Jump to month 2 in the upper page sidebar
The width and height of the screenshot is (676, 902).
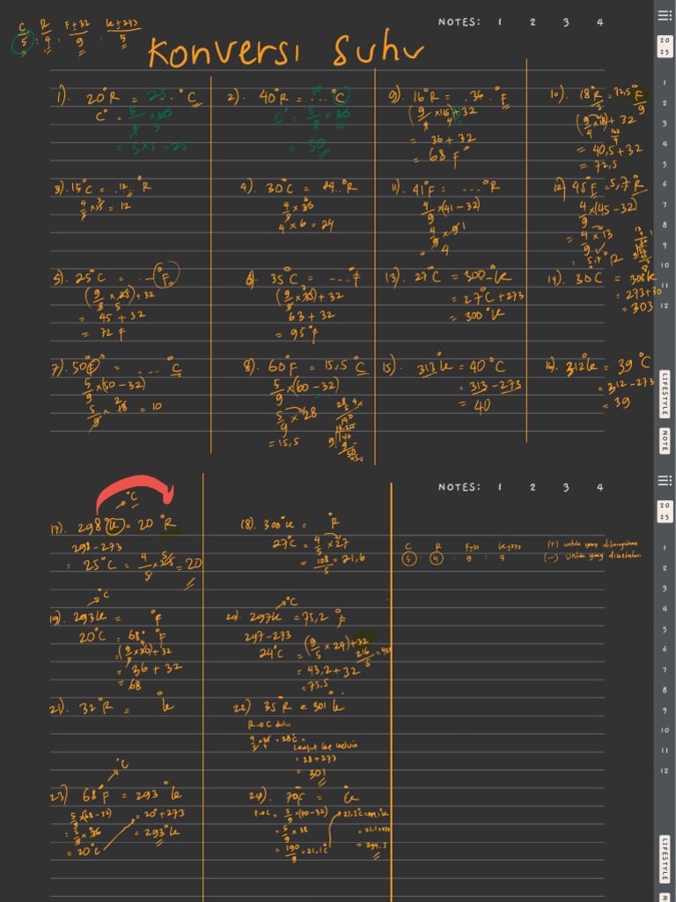coord(665,103)
